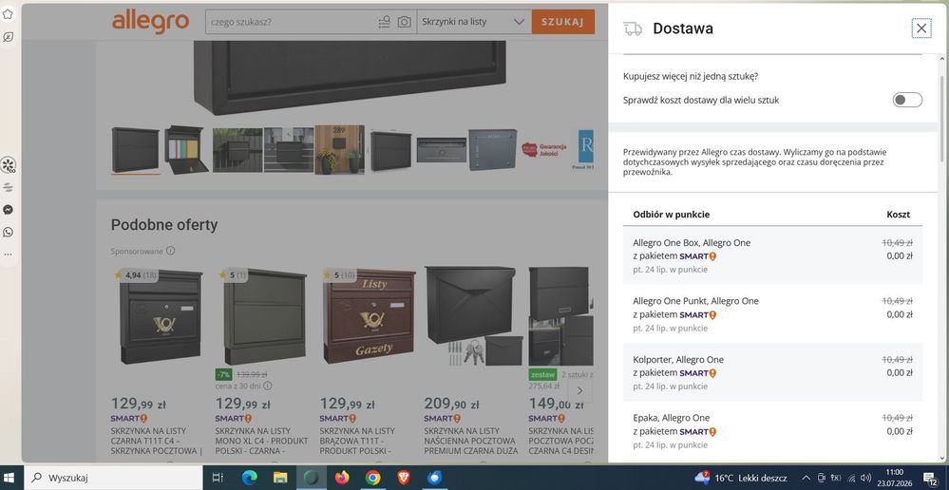
Task: Click the brown Listy Gazety mailbox image
Action: point(369,316)
